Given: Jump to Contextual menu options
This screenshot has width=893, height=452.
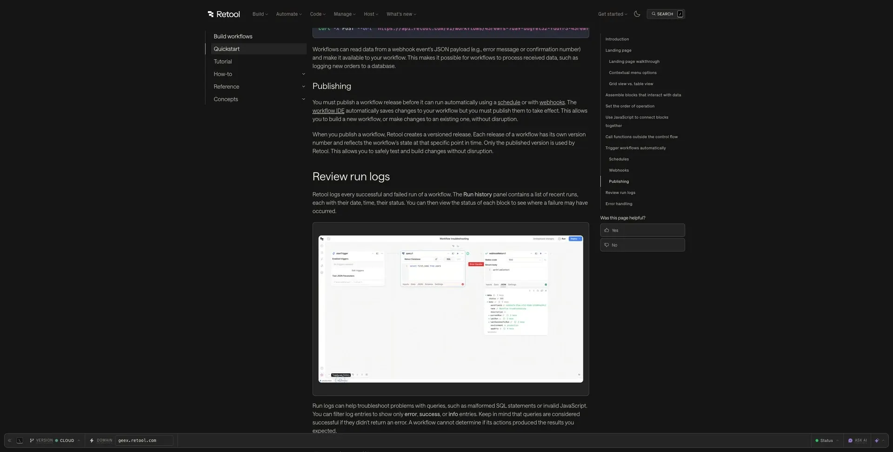Looking at the screenshot, I should click(633, 73).
